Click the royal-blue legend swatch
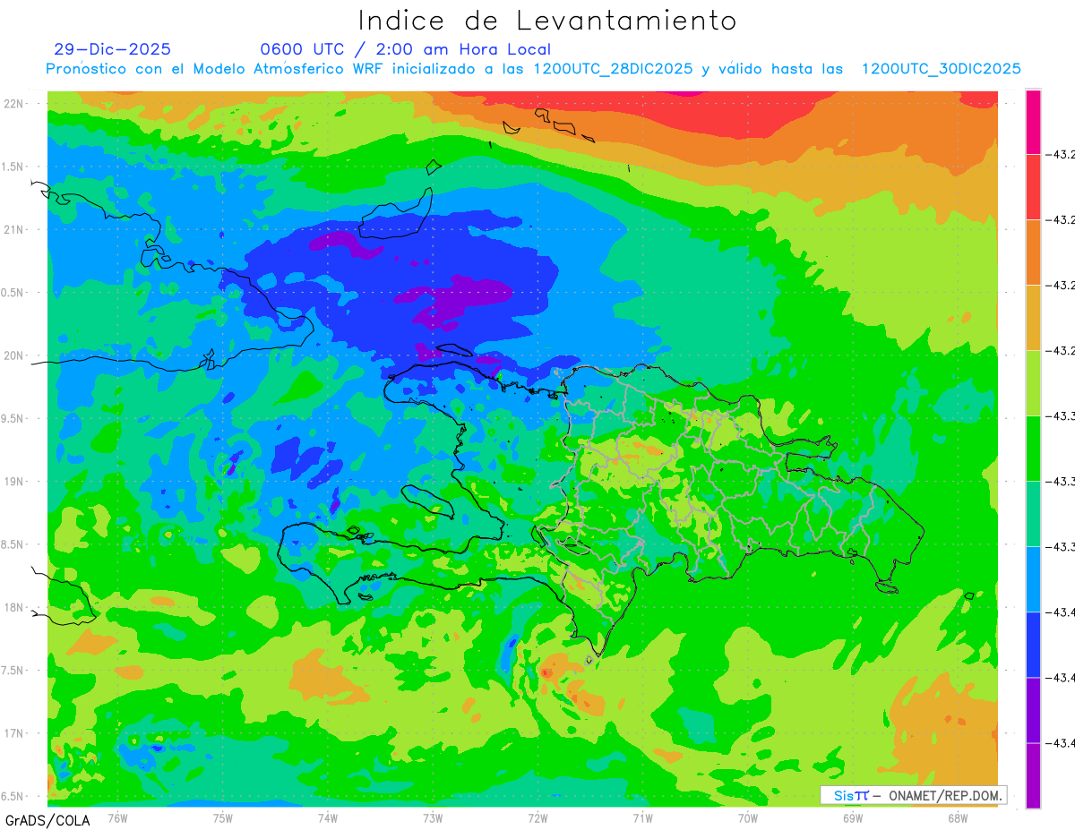Image resolution: width=1075 pixels, height=830 pixels. (1033, 645)
